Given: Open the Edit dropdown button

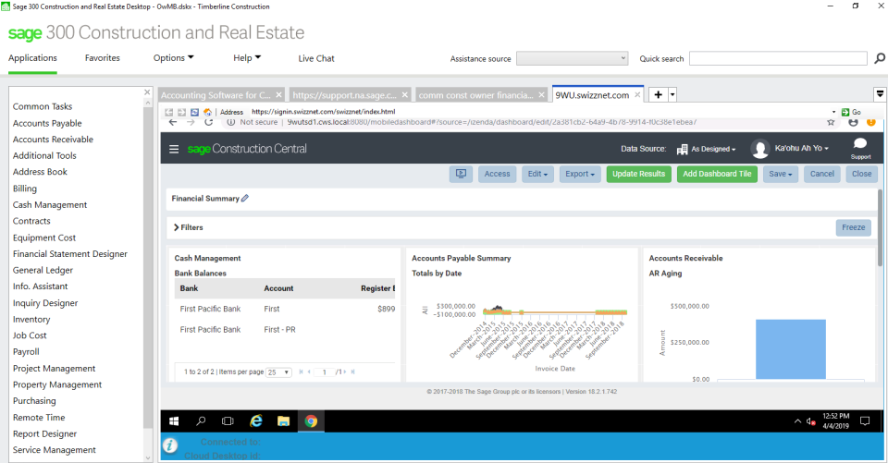Looking at the screenshot, I should point(537,174).
